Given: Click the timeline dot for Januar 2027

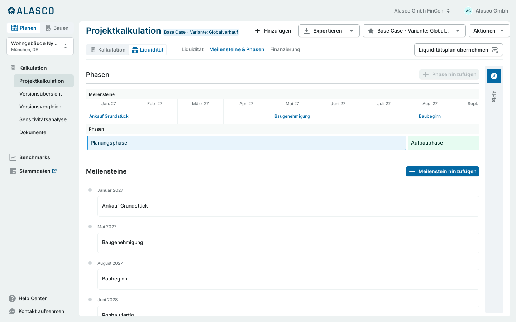Looking at the screenshot, I should point(90,190).
